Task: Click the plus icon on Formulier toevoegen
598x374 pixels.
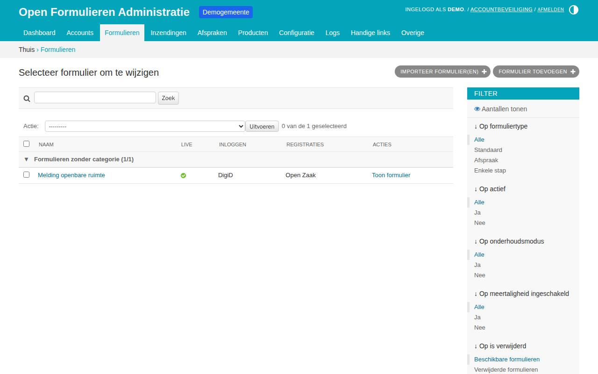Action: [573, 72]
